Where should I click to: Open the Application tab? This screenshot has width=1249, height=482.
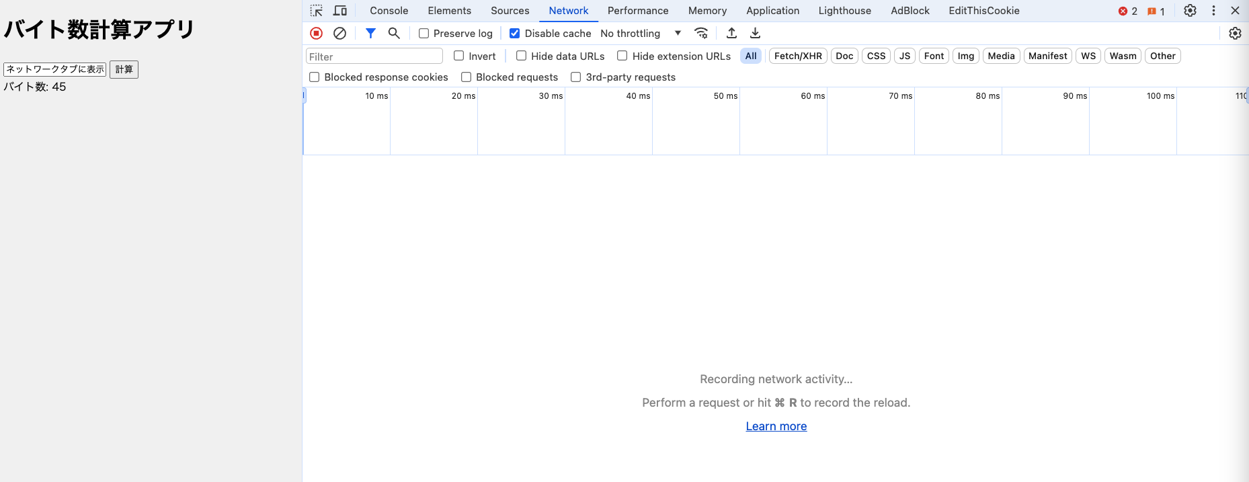(x=772, y=11)
